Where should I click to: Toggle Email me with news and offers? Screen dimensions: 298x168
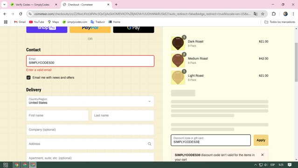pos(28,78)
